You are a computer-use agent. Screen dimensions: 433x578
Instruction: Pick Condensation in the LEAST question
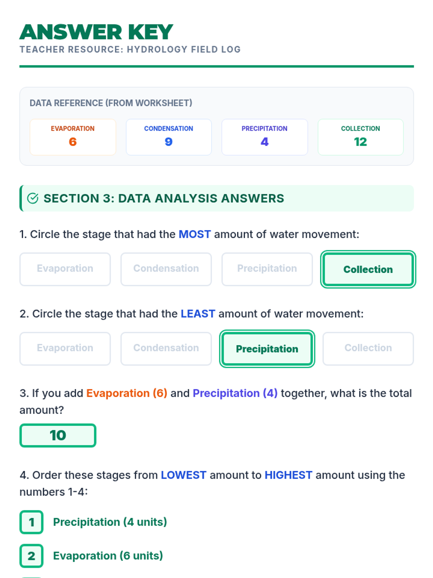[x=166, y=348]
